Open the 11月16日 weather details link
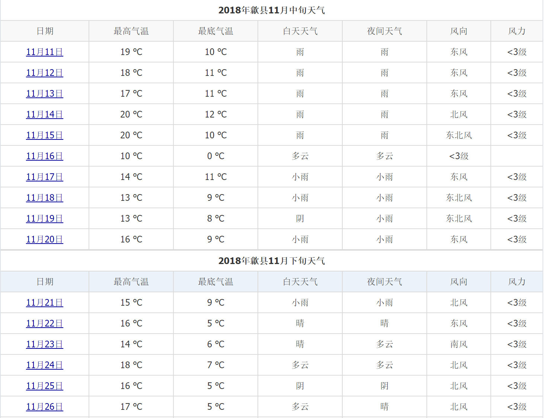The image size is (544, 418). 45,156
